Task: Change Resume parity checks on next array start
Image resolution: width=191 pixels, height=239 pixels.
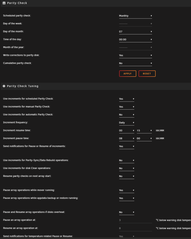Action: pos(127,176)
